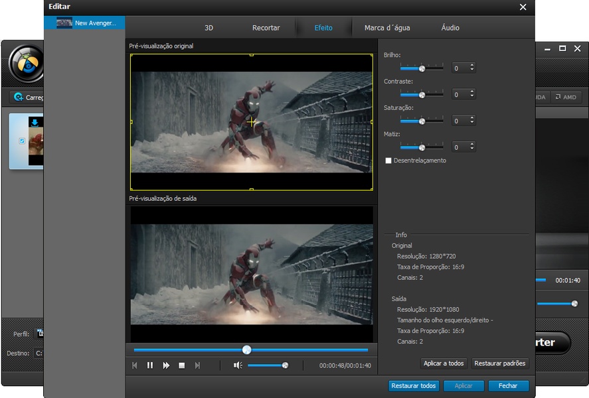The height and width of the screenshot is (398, 589).
Task: Click the Resolução: 1280*720 original text
Action: coord(426,256)
